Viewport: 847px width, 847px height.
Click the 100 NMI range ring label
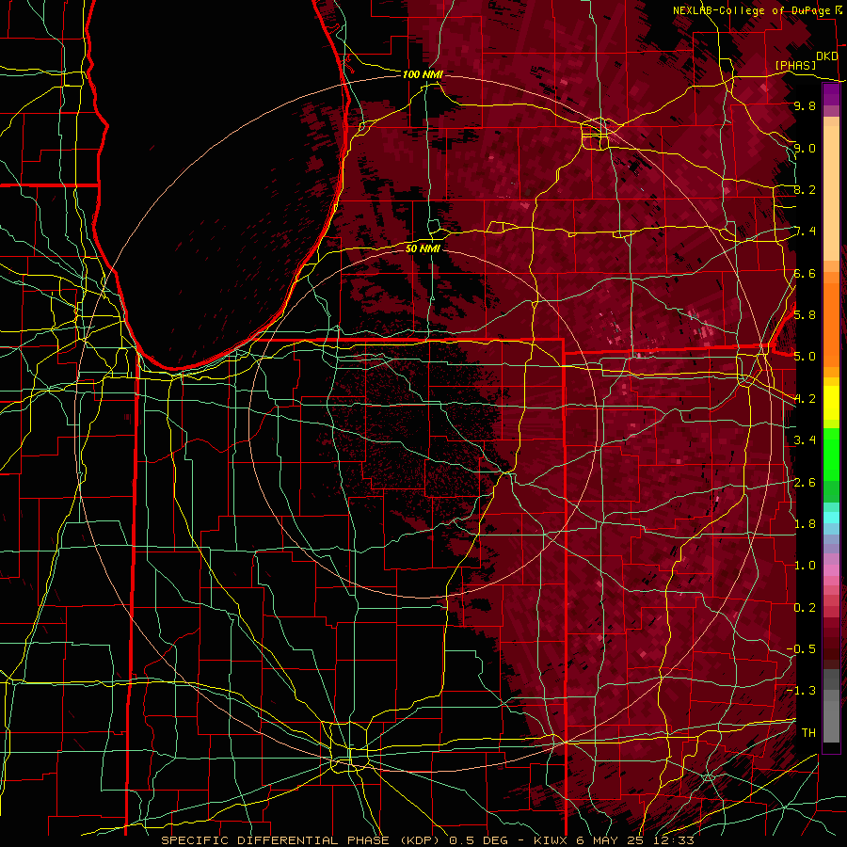(x=423, y=74)
